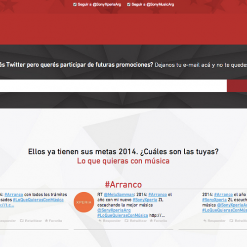Open the @SonyXperiaArg mention in the middle tweet
Viewport: 247px width, 247px height.
tap(114, 210)
